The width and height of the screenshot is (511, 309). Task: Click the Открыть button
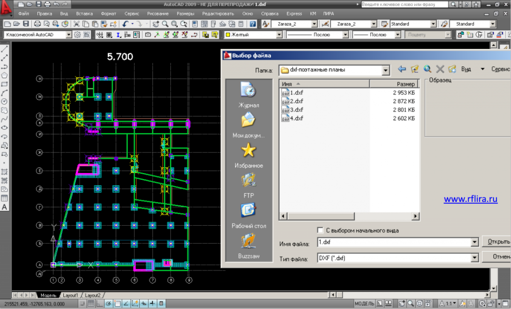pos(496,242)
